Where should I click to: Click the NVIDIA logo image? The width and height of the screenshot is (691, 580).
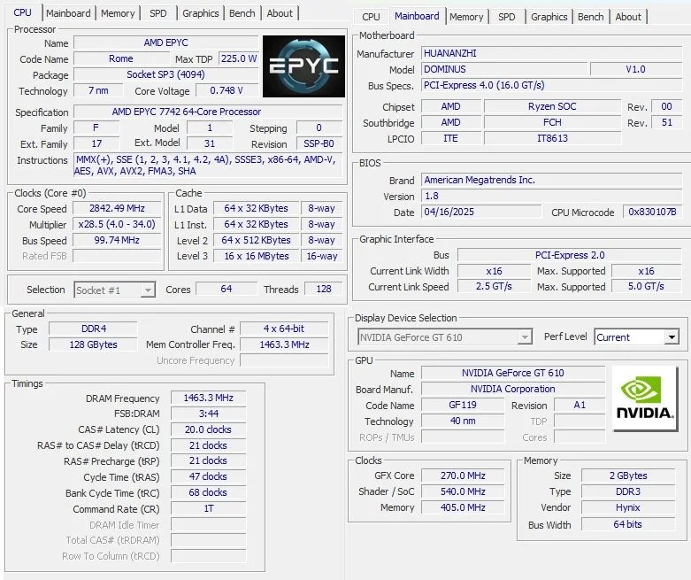pos(645,398)
